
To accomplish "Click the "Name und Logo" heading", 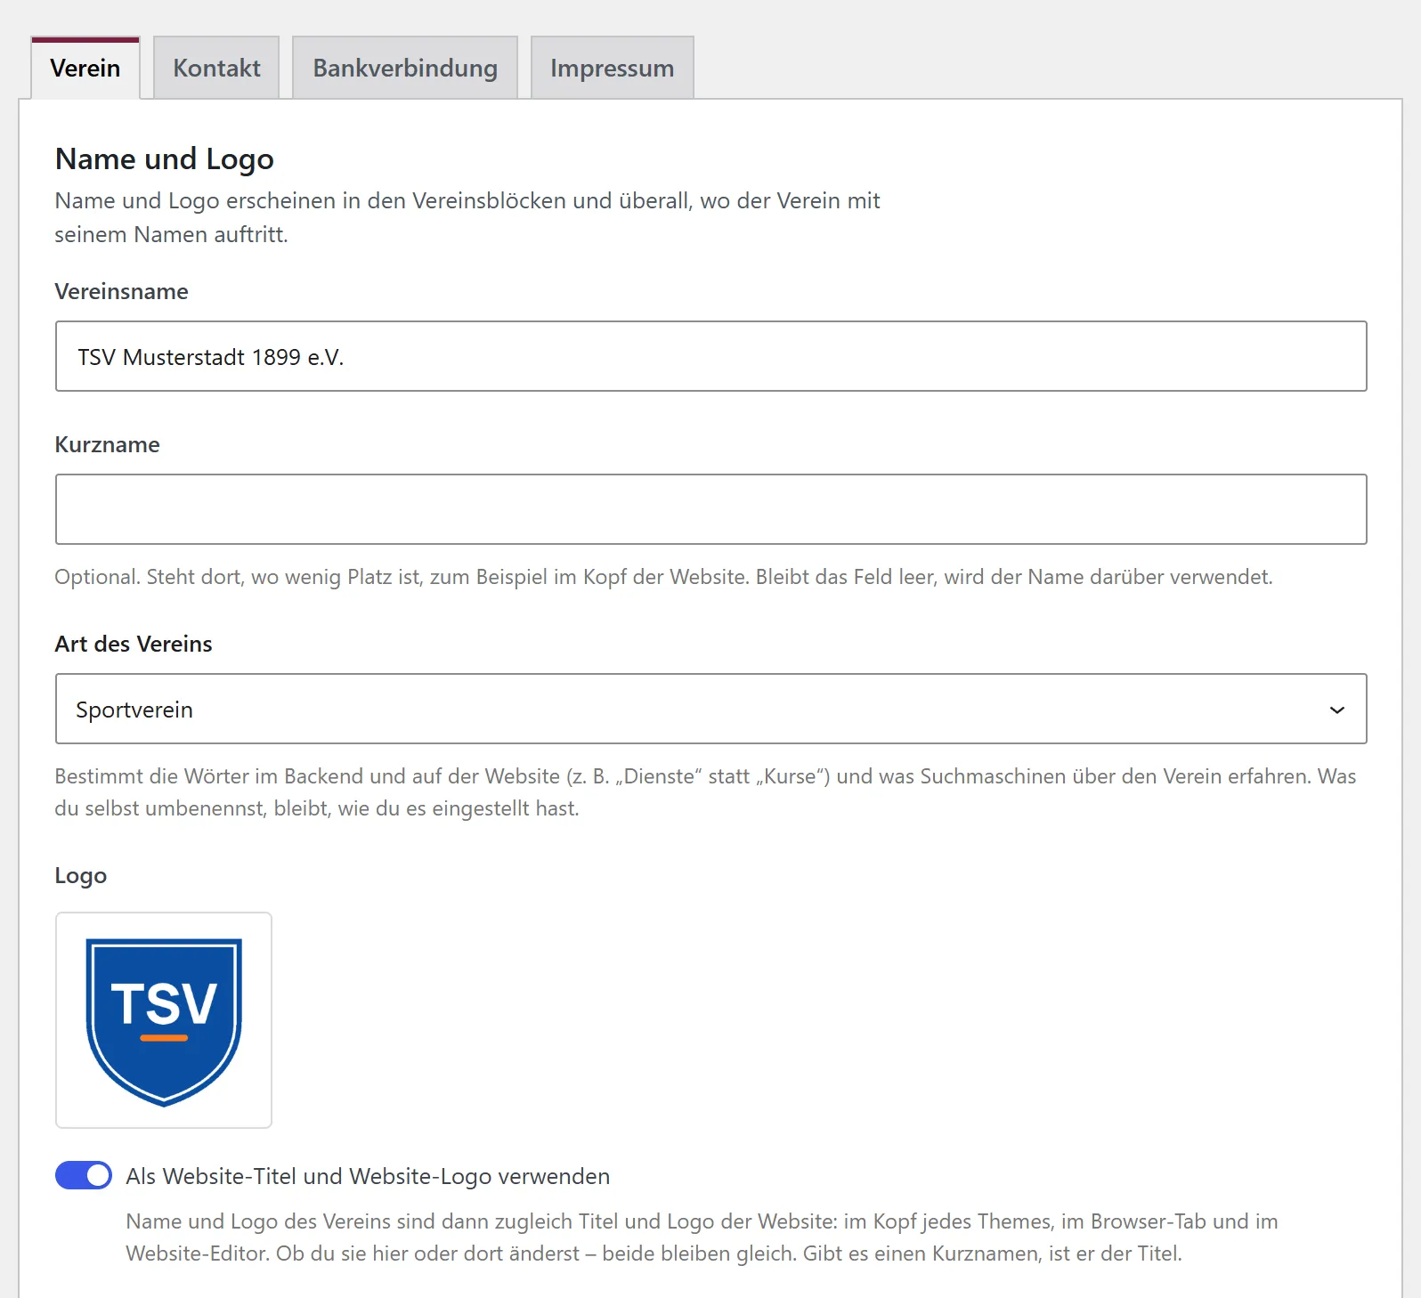I will coord(165,158).
